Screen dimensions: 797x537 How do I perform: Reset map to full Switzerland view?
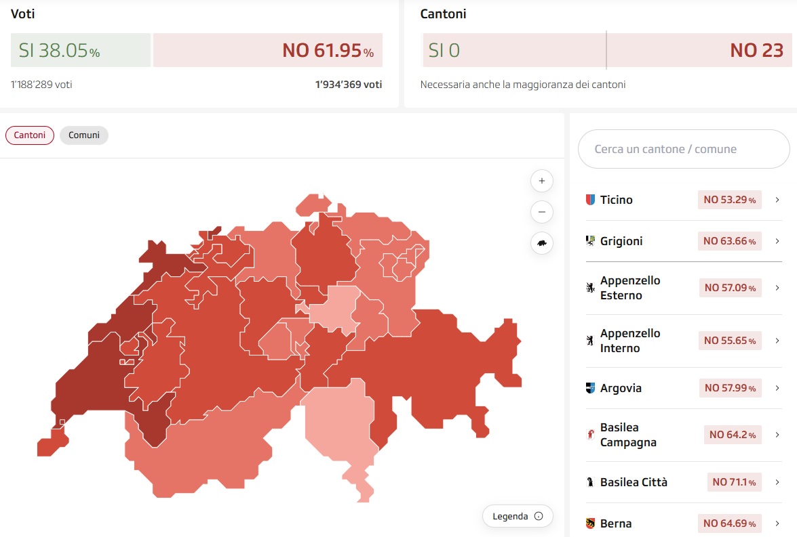[541, 243]
